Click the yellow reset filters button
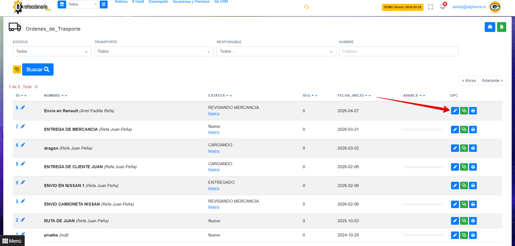The height and width of the screenshot is (246, 515). [x=17, y=69]
